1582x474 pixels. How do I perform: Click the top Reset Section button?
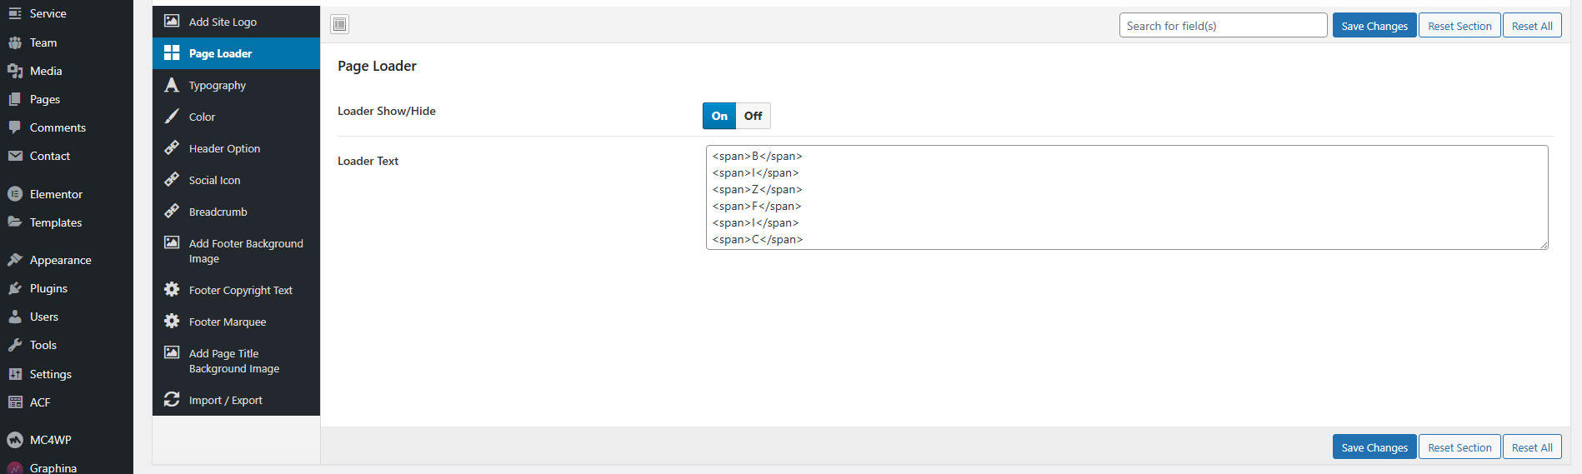pos(1459,26)
